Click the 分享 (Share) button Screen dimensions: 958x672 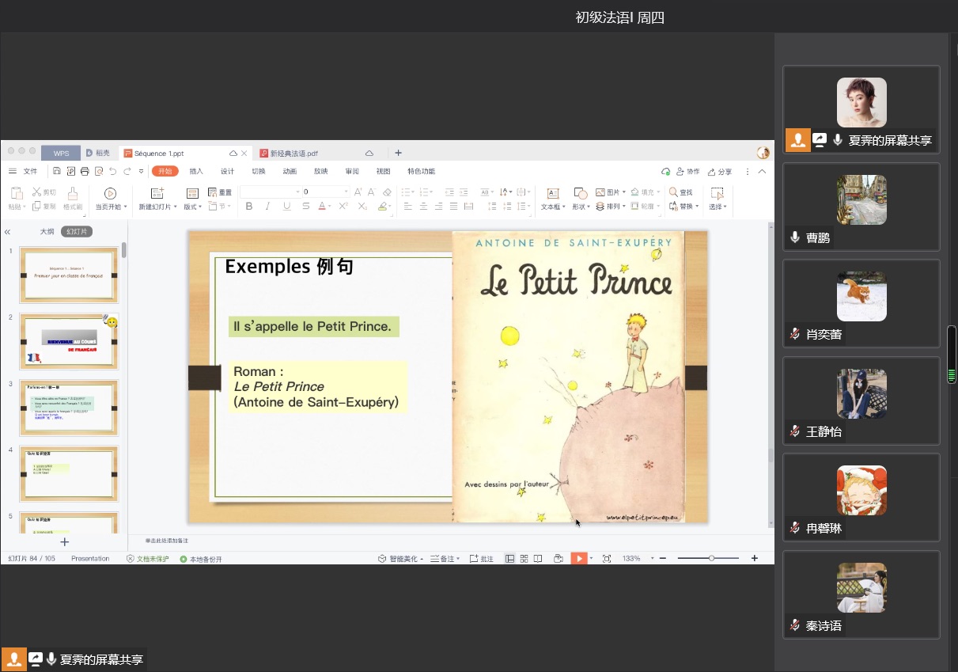click(x=720, y=171)
